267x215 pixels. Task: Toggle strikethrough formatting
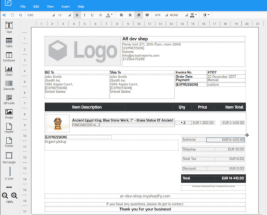point(100,15)
